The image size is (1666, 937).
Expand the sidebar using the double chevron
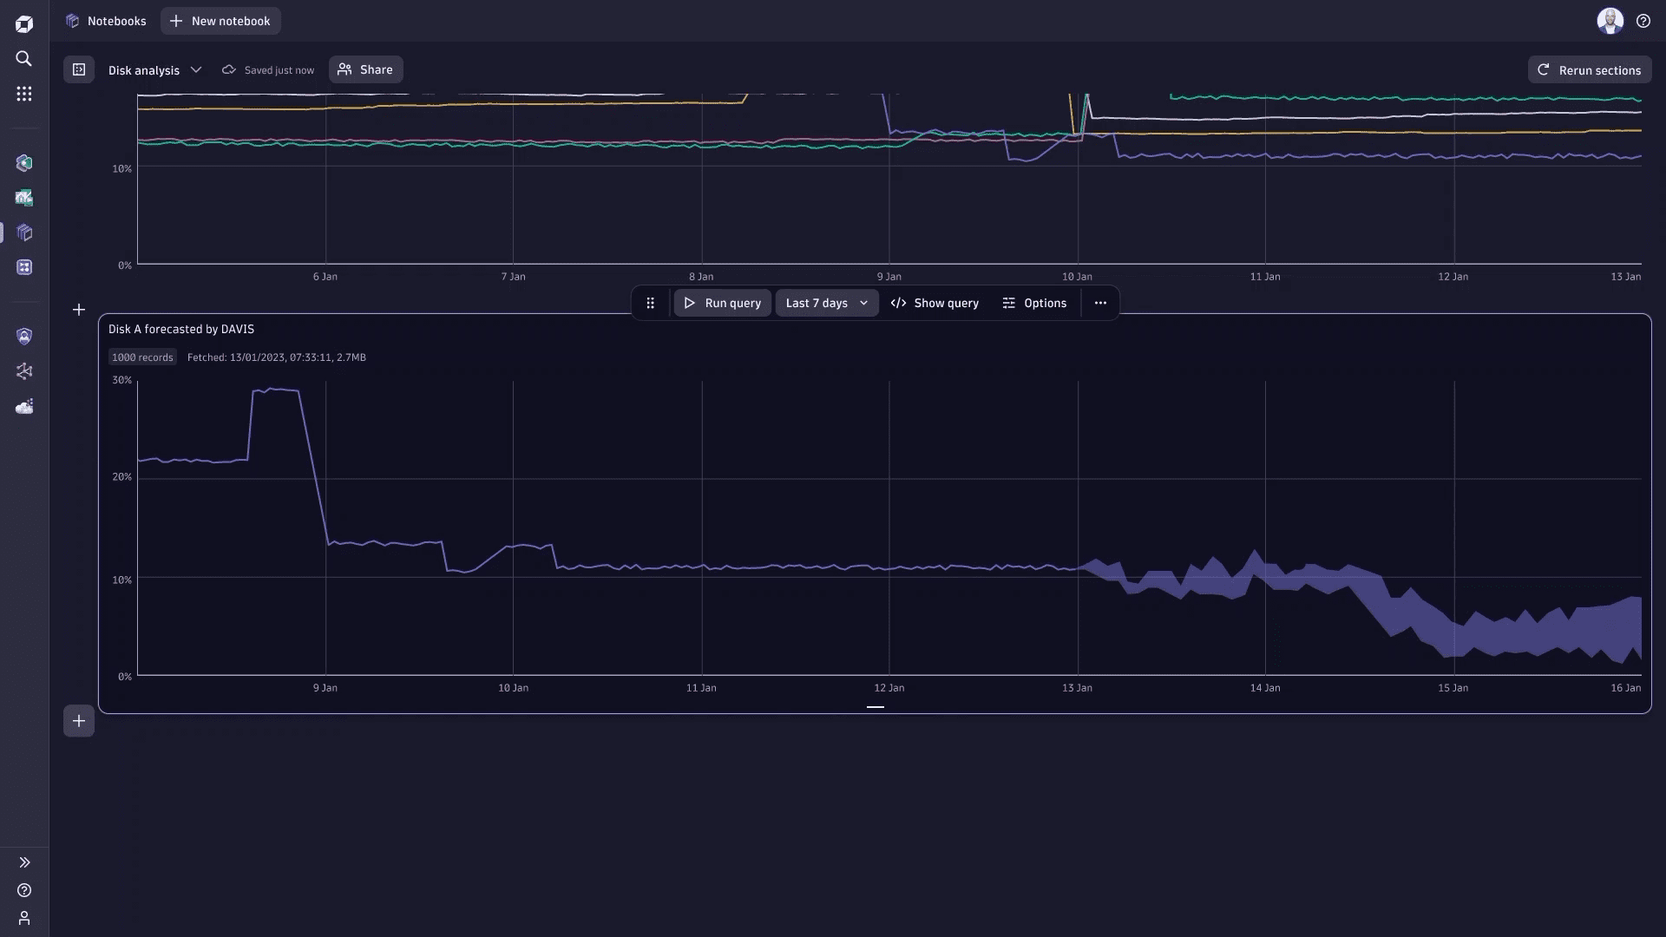(x=23, y=862)
